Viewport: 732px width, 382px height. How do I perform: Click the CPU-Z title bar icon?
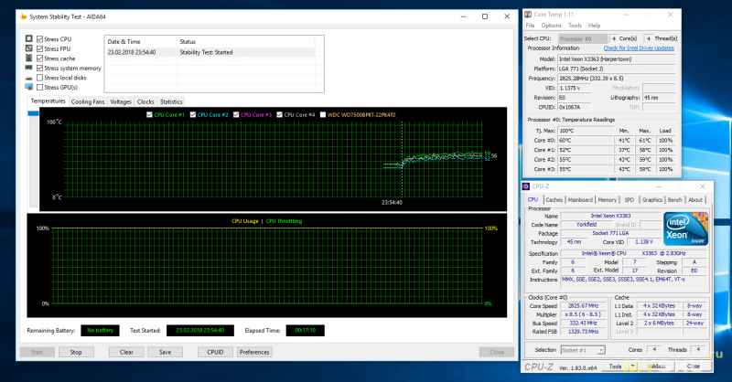pos(526,186)
